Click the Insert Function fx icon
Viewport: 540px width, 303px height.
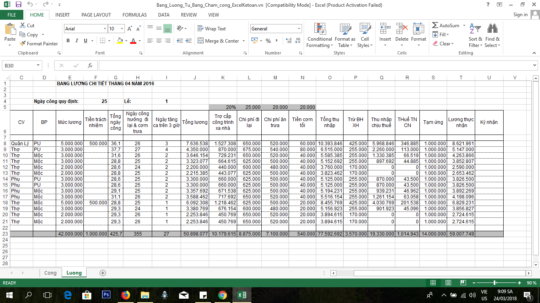pos(90,65)
